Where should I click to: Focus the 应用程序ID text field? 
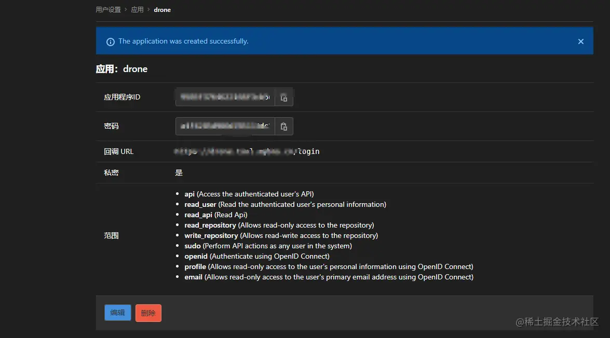point(225,97)
